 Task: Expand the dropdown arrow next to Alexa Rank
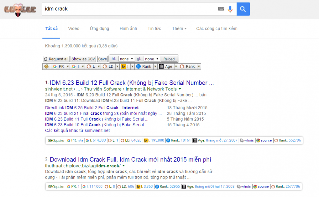(155, 66)
